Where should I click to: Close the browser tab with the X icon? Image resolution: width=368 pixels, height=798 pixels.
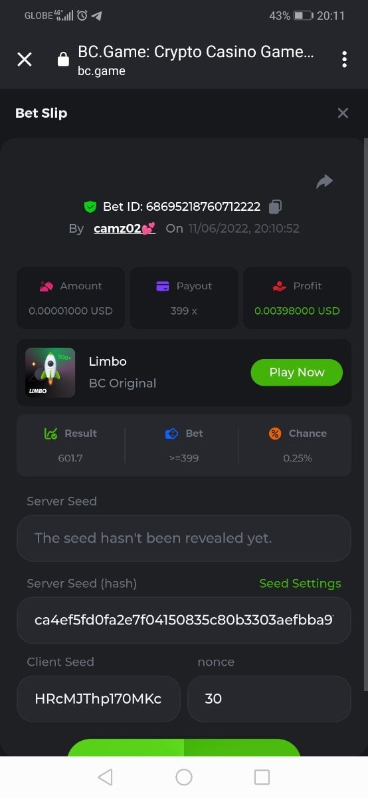click(25, 59)
